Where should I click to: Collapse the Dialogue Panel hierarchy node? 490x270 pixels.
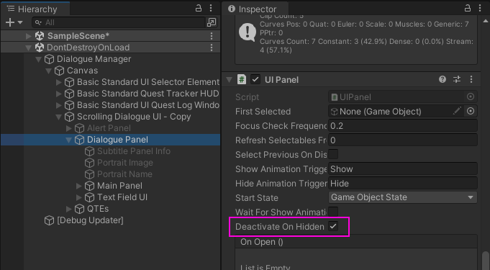coord(69,140)
